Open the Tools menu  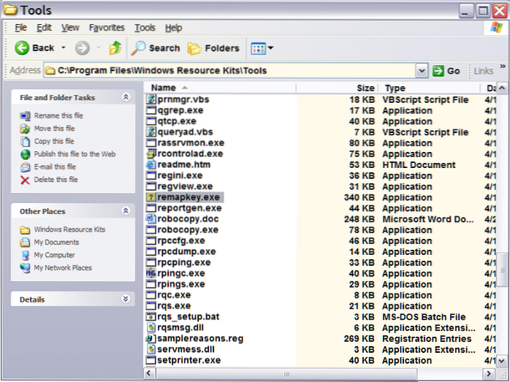(145, 28)
